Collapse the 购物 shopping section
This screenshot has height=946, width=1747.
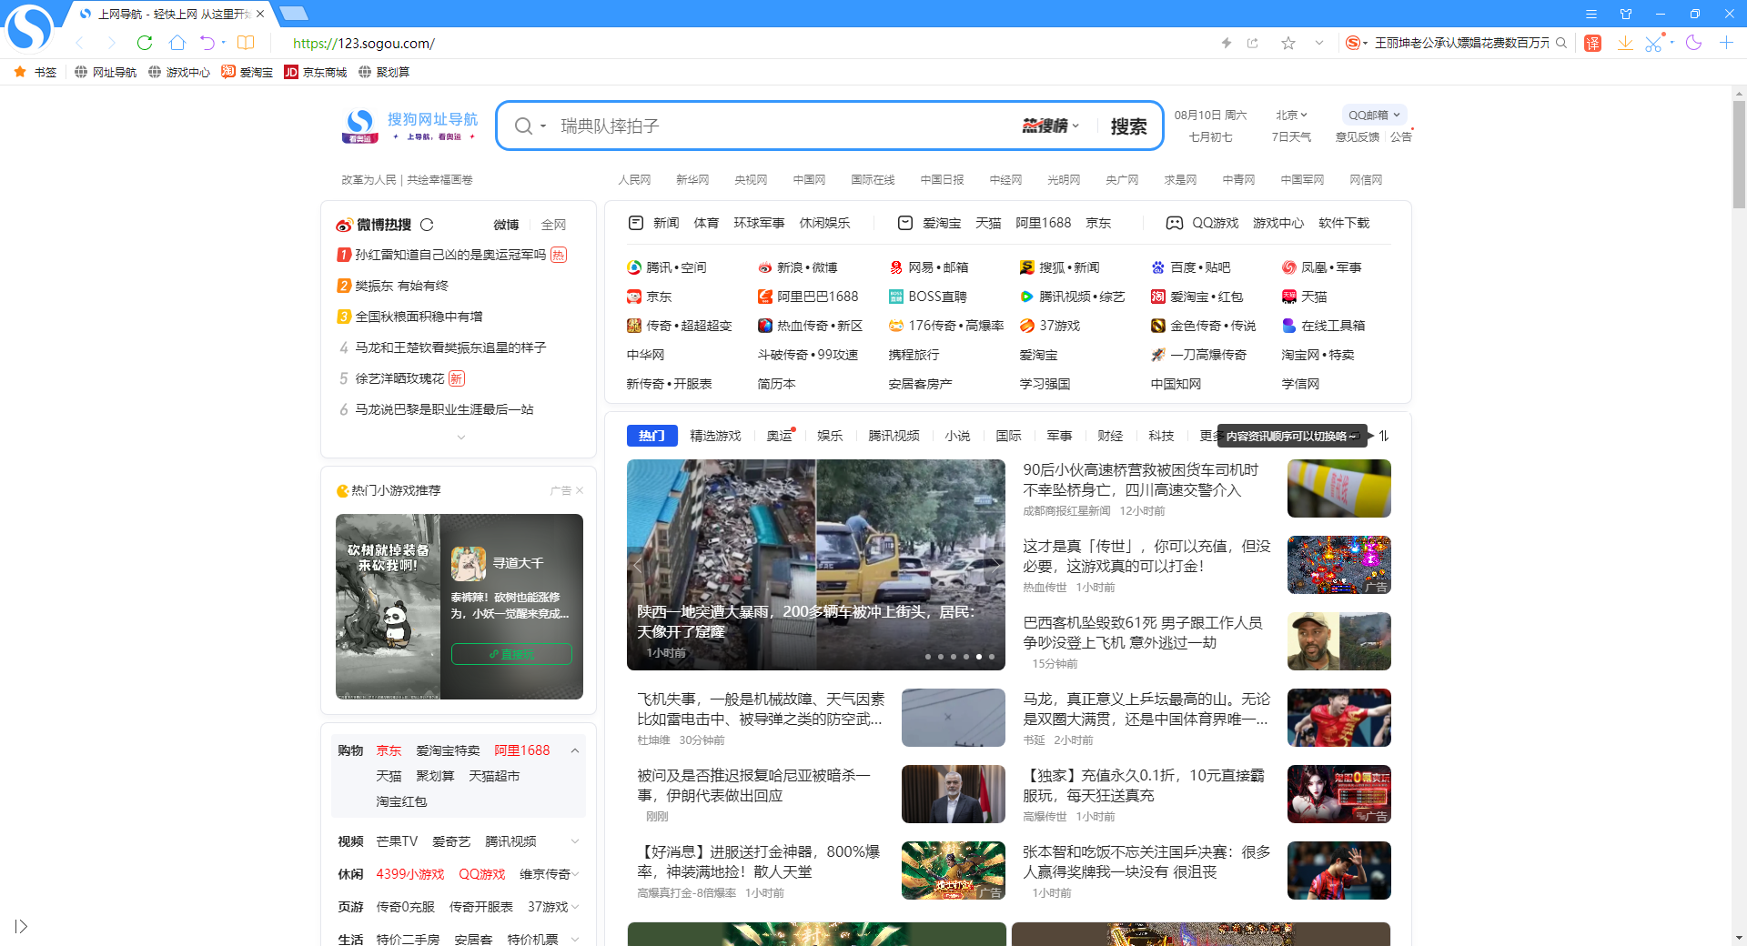click(575, 750)
